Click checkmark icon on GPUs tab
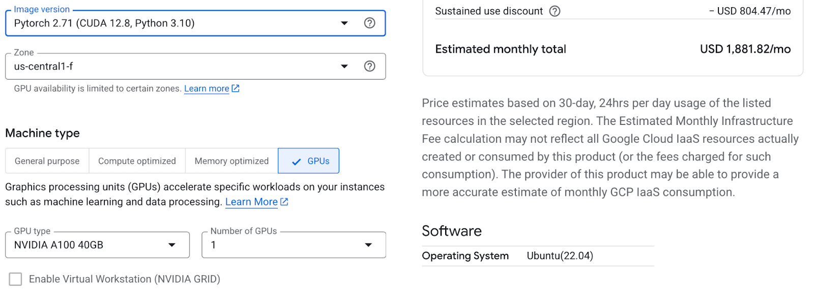 (297, 161)
